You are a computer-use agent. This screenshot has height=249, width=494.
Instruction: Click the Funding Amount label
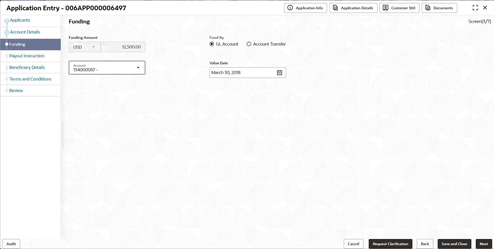(x=83, y=38)
